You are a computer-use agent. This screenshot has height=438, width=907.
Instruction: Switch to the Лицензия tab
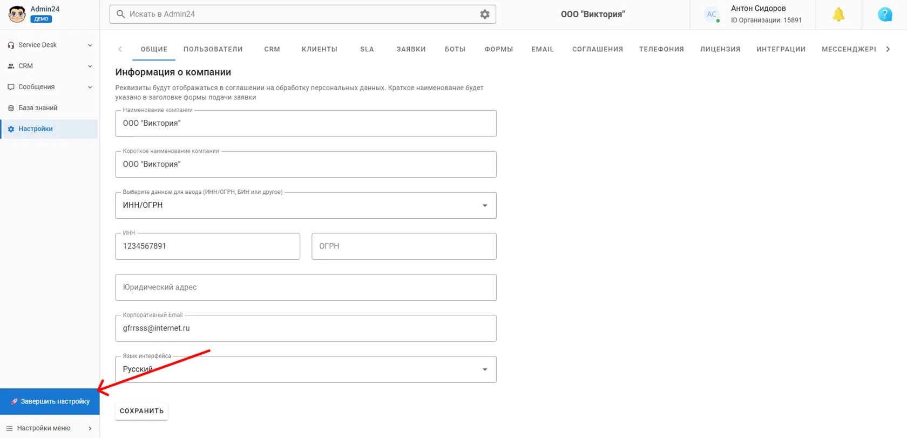(x=720, y=49)
